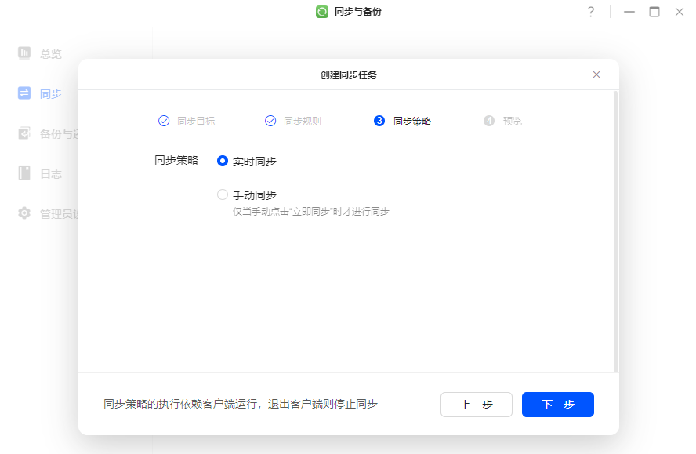Click the 同步与备份 app logo icon
This screenshot has height=454, width=696.
[322, 12]
